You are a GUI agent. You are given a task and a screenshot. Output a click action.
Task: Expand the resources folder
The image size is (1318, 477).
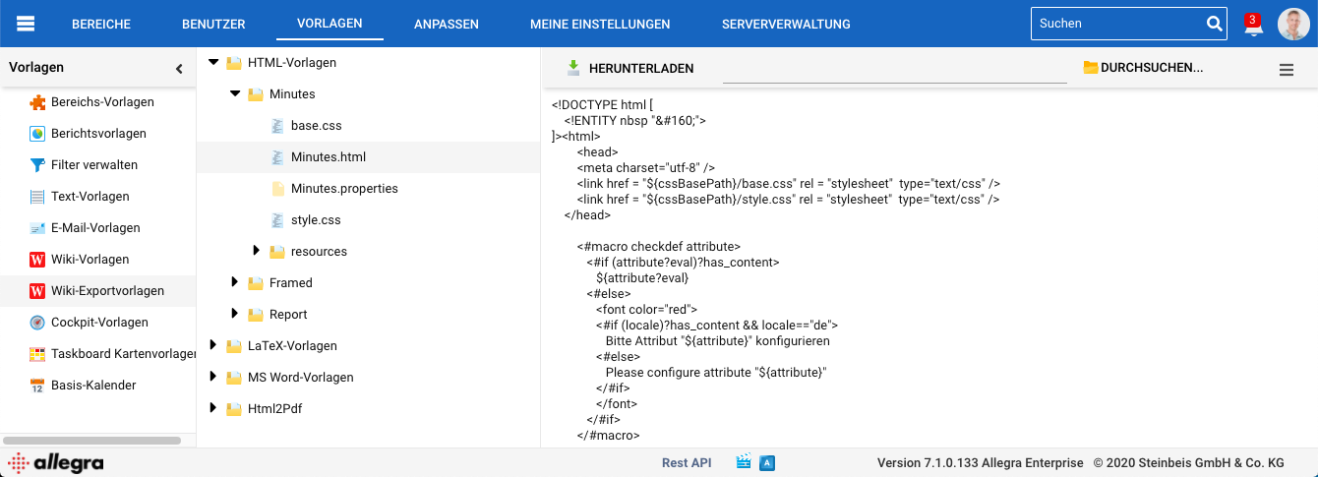pyautogui.click(x=257, y=251)
